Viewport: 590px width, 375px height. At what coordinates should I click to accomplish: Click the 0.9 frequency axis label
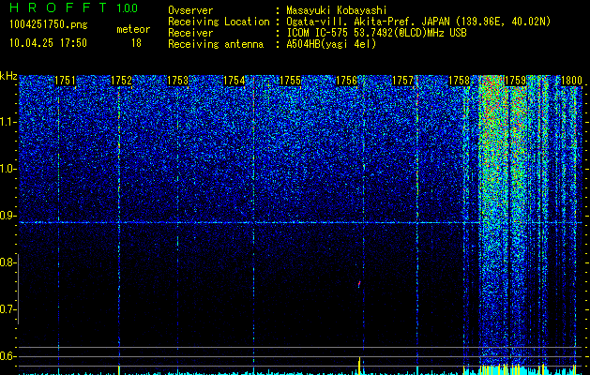[x=8, y=216]
